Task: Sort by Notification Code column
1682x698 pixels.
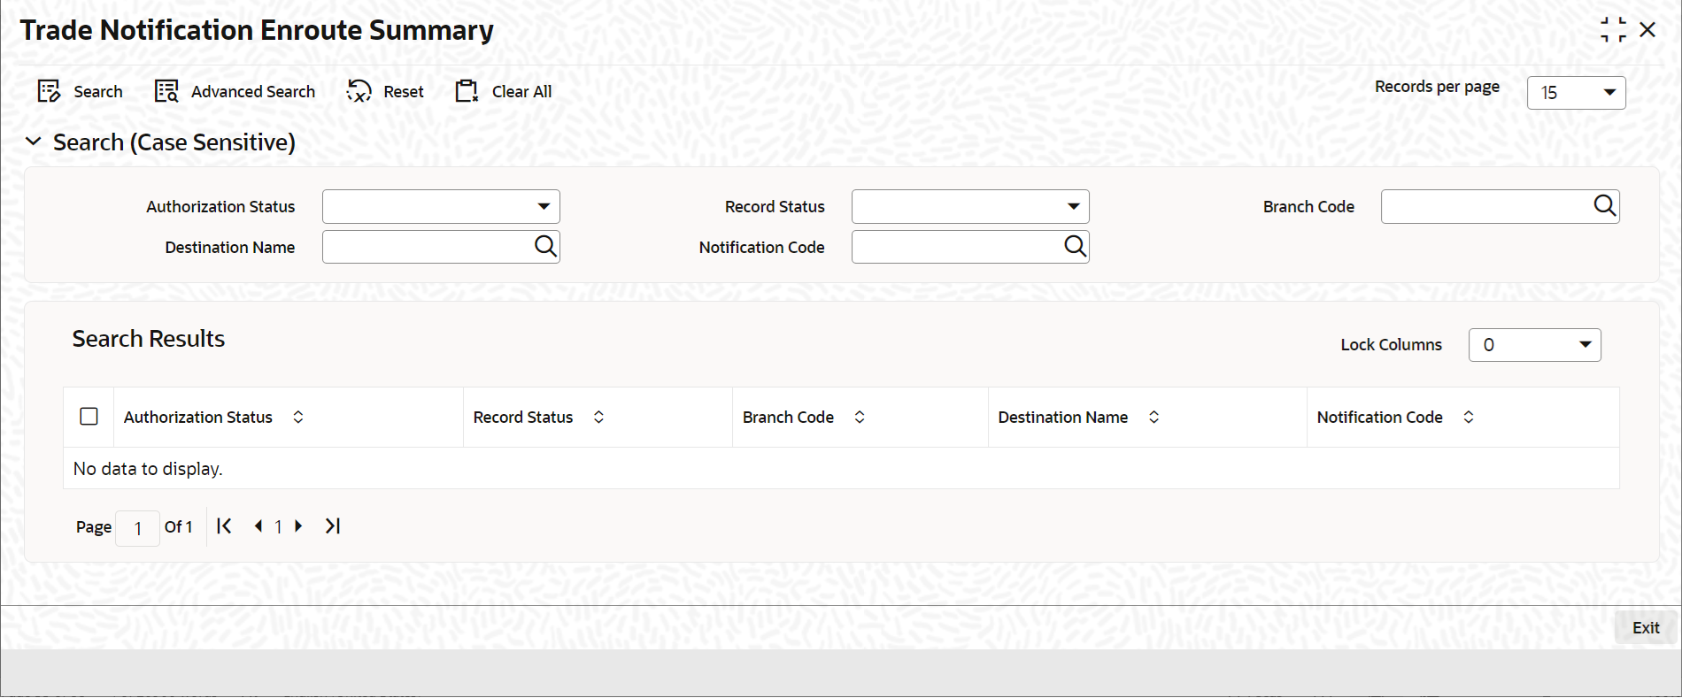Action: tap(1469, 417)
